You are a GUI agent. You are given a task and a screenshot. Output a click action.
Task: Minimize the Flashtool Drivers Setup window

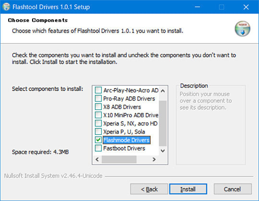point(198,7)
